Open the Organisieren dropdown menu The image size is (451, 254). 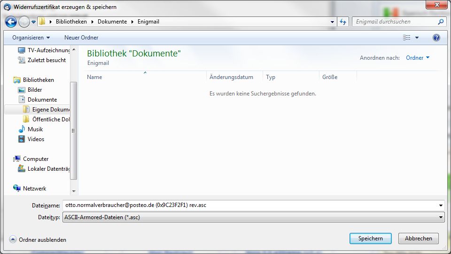click(31, 38)
